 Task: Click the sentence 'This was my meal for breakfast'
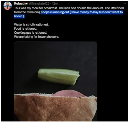coord(36,8)
